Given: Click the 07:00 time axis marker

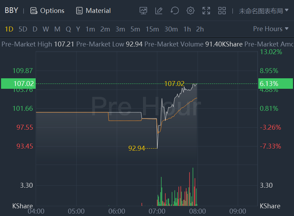Looking at the screenshot, I should [x=157, y=211].
